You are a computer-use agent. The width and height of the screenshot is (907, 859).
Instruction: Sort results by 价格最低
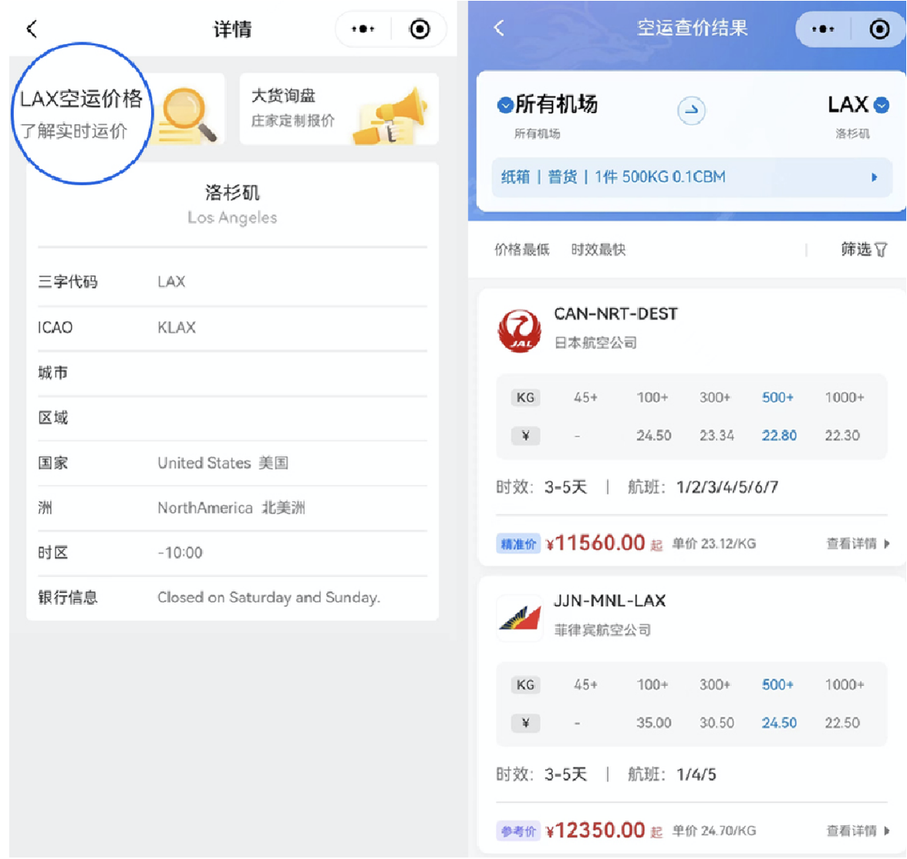[522, 250]
